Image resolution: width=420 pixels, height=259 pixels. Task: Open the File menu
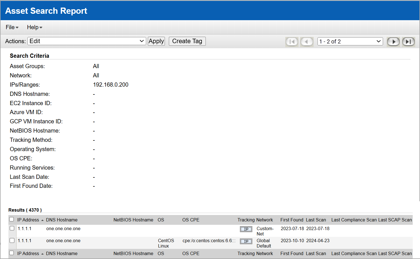coord(11,27)
